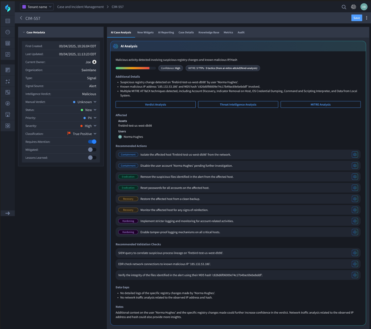Open global search magnifier icon
The width and height of the screenshot is (371, 329).
pos(344,6)
